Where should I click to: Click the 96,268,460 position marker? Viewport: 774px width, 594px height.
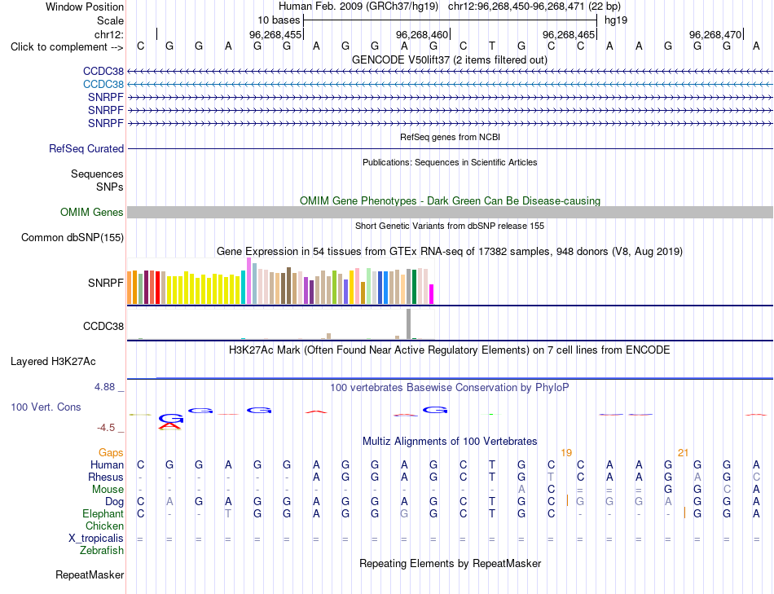(422, 34)
